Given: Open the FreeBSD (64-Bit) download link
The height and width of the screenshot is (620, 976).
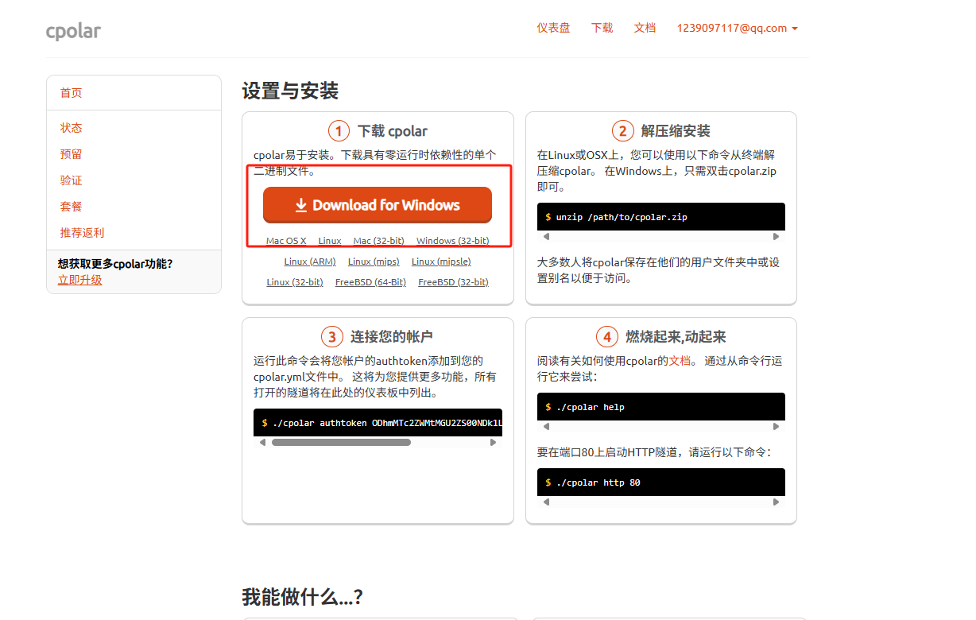Looking at the screenshot, I should pos(370,281).
